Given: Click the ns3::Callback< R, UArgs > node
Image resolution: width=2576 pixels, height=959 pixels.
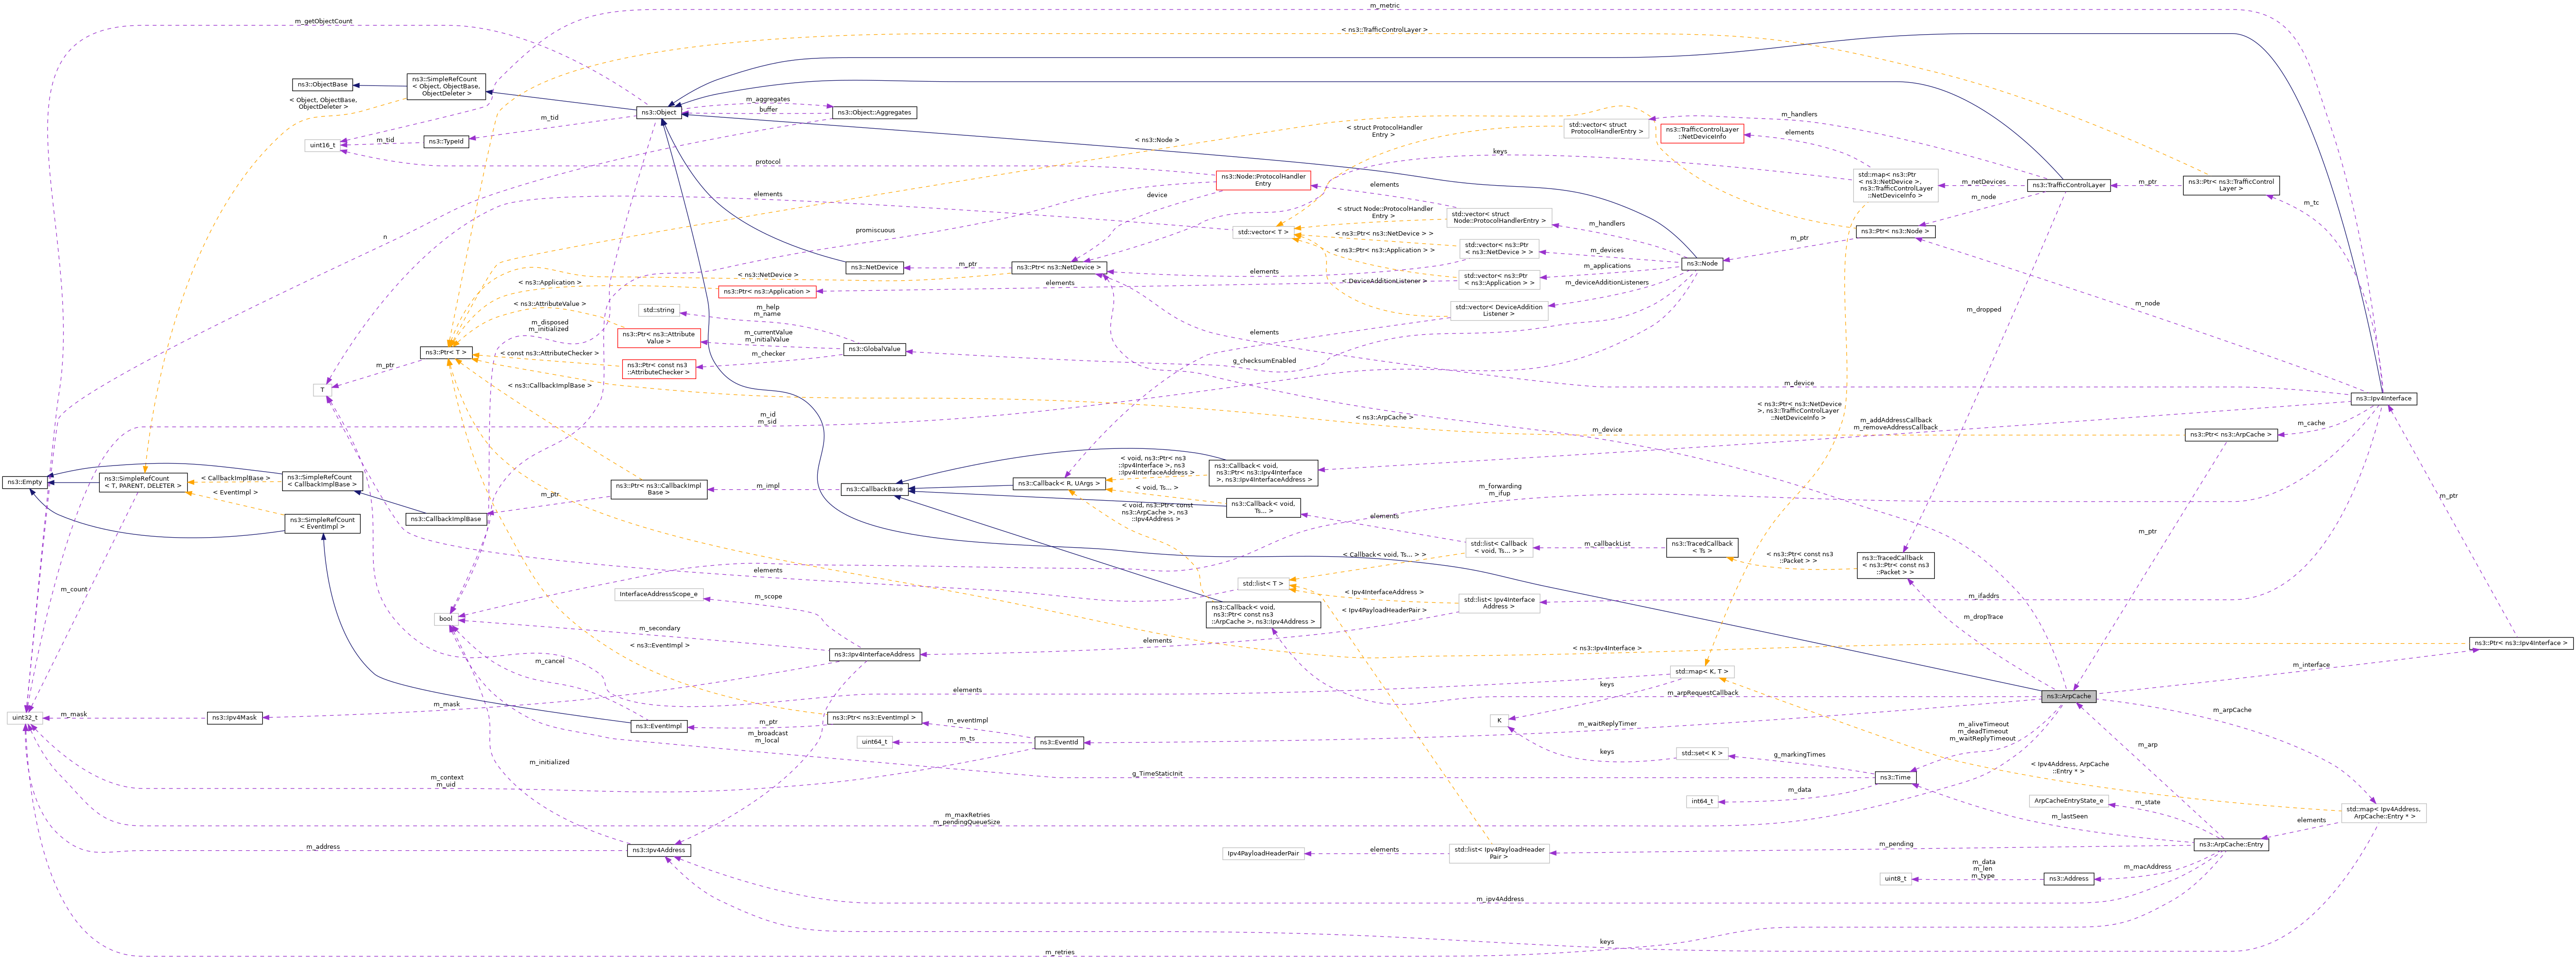Looking at the screenshot, I should (x=1059, y=483).
